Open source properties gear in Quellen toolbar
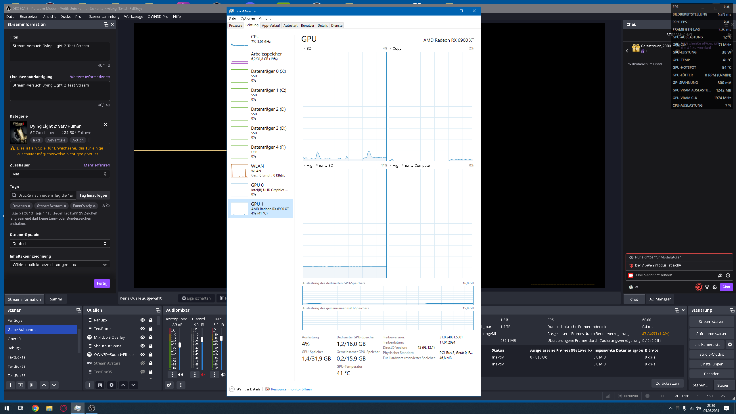Image resolution: width=736 pixels, height=414 pixels. [x=112, y=385]
